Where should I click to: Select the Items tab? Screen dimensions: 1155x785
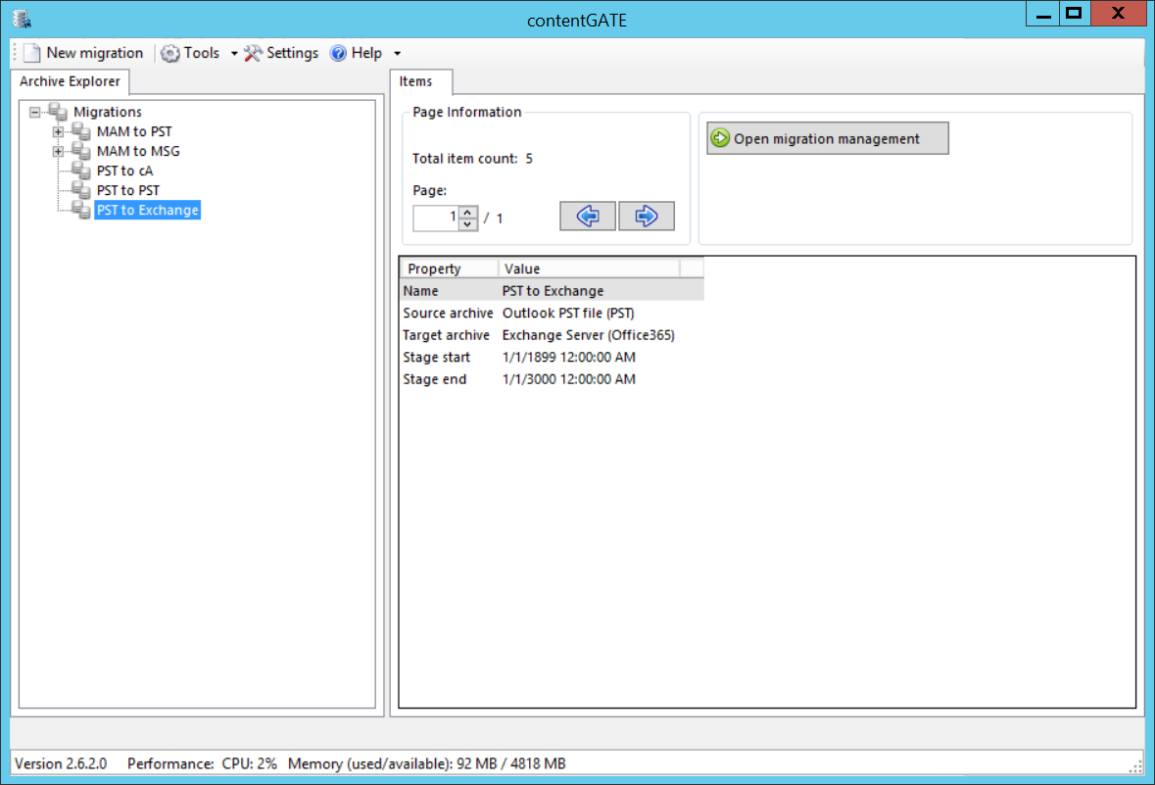pyautogui.click(x=416, y=81)
